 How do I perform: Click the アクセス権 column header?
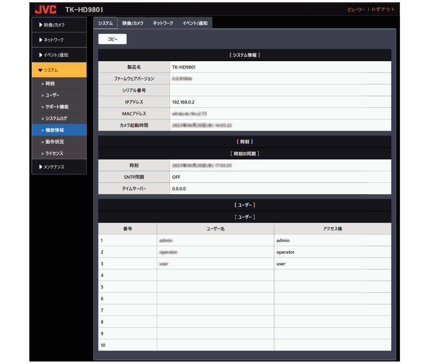coord(333,229)
